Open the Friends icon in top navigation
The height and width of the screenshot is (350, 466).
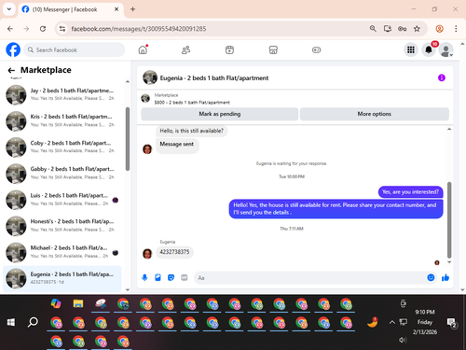pyautogui.click(x=185, y=49)
